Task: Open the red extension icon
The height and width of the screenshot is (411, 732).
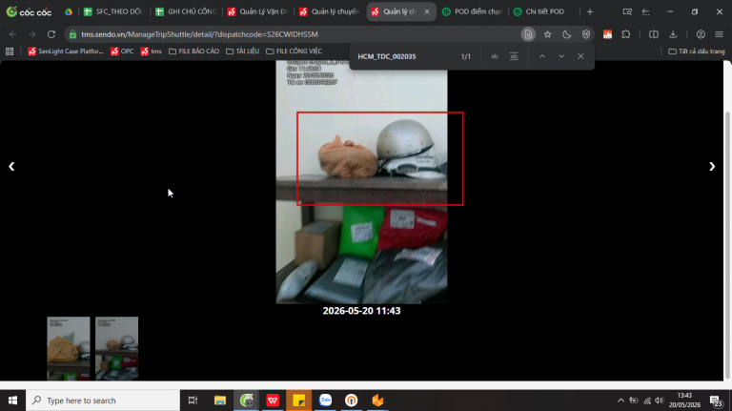Action: pos(607,34)
